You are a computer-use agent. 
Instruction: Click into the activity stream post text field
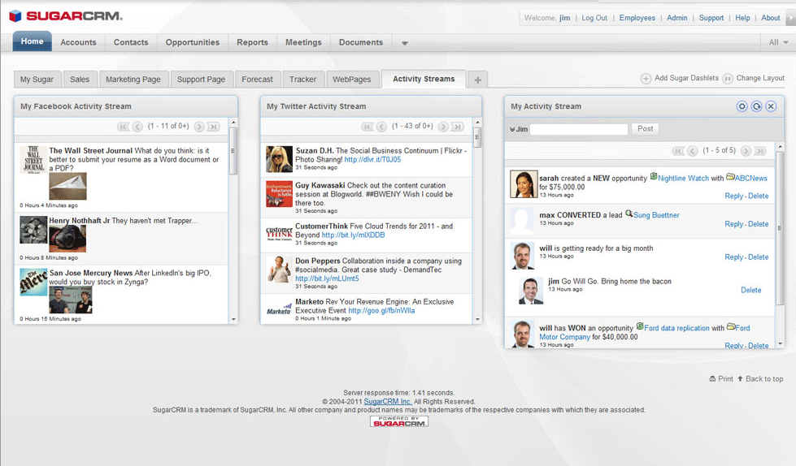[579, 129]
